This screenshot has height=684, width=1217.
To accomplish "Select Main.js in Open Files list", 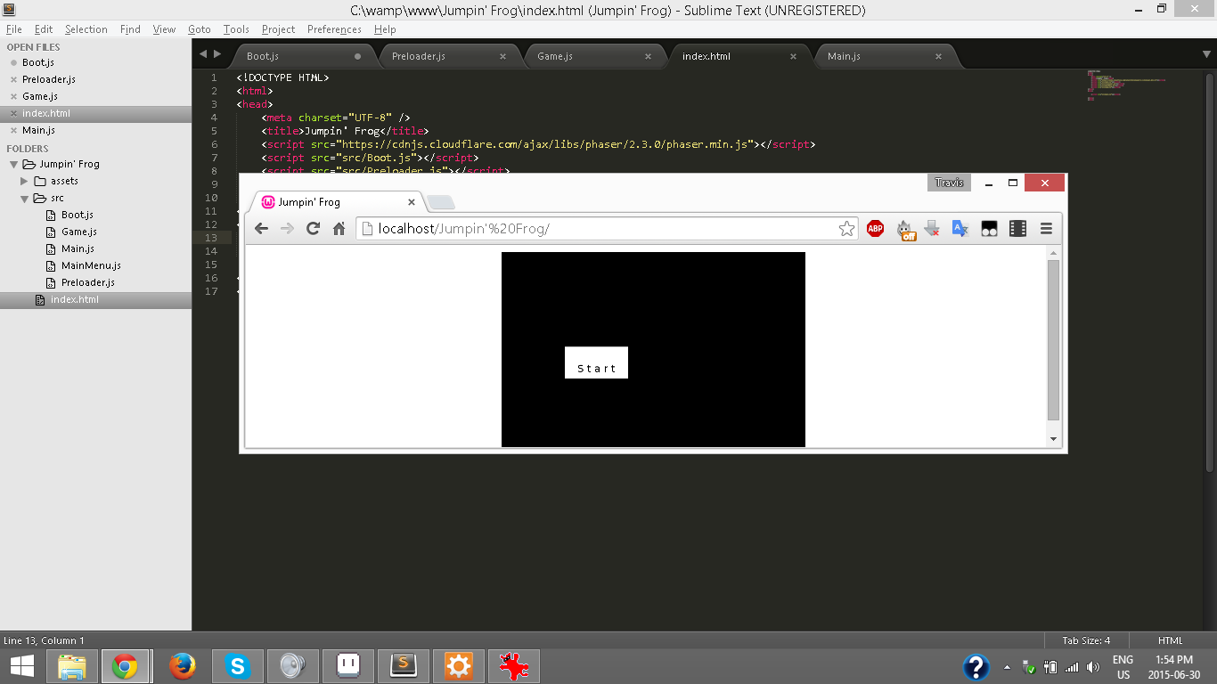I will (38, 131).
